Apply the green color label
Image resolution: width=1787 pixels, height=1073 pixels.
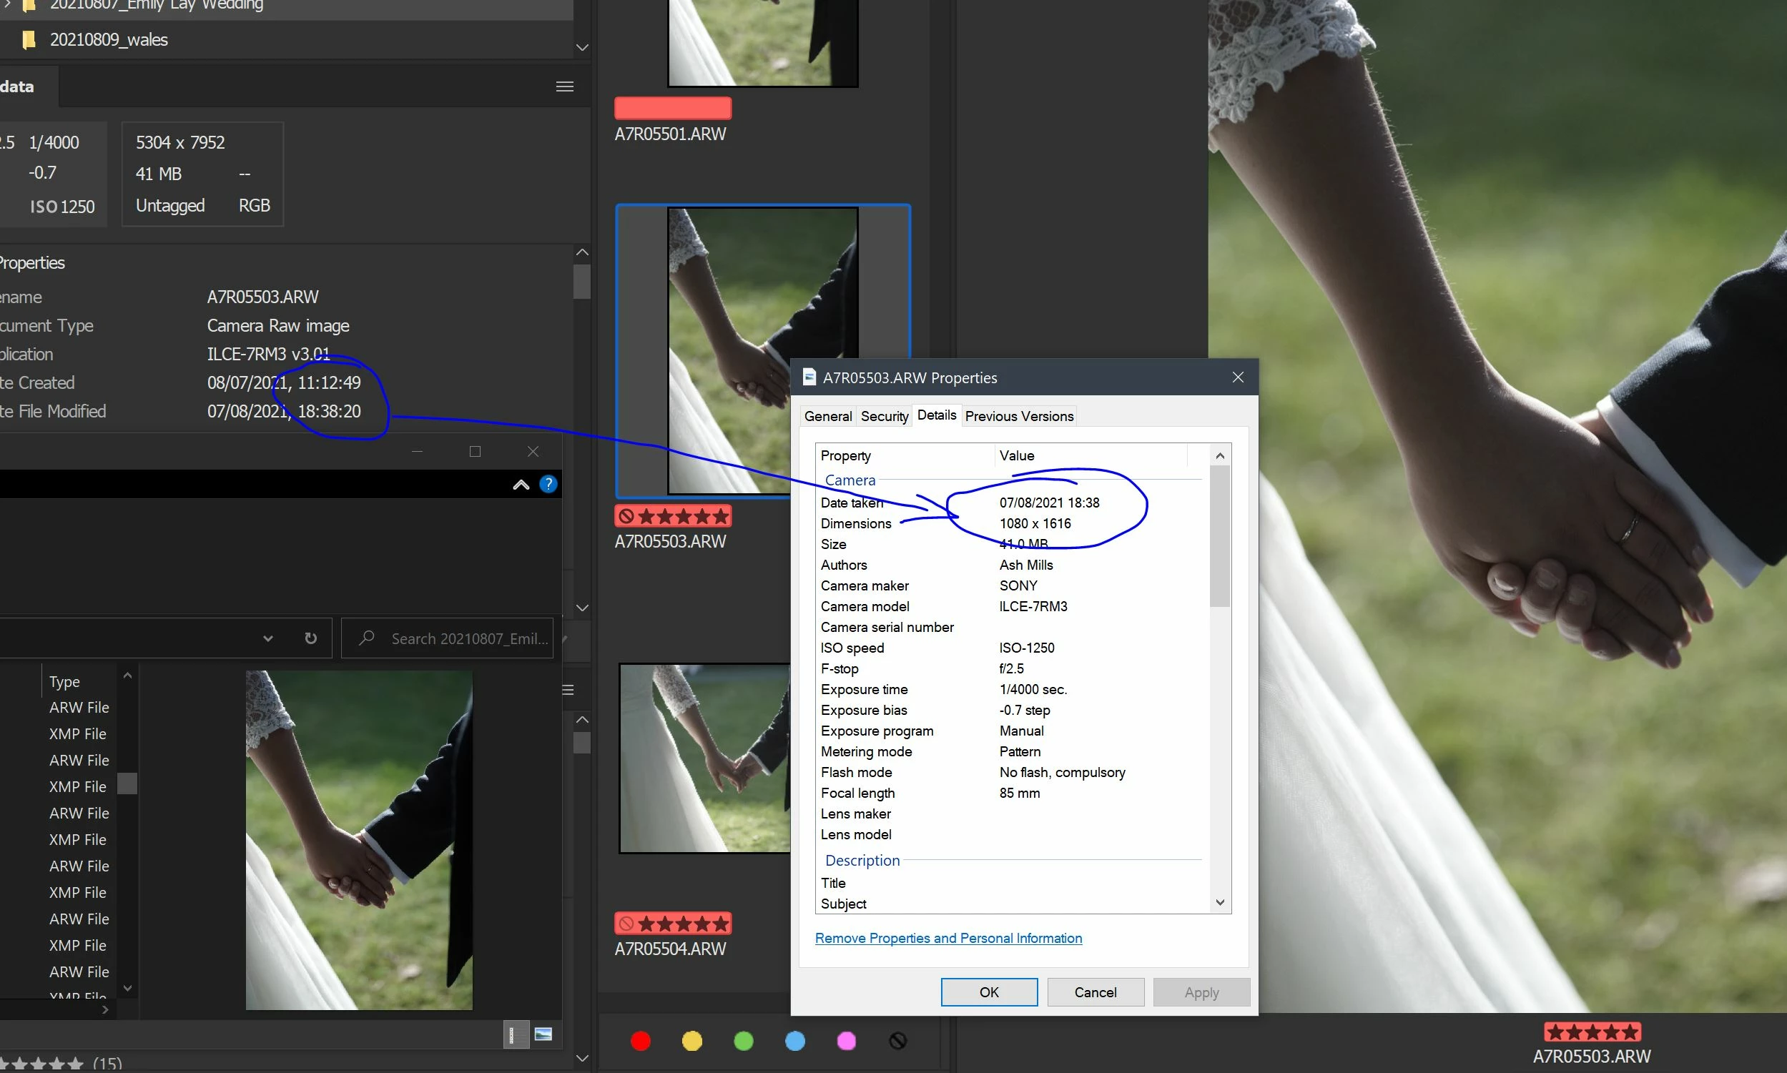(743, 1040)
